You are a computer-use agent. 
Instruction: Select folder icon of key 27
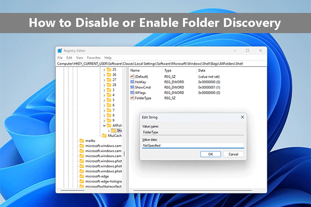[x=109, y=80]
